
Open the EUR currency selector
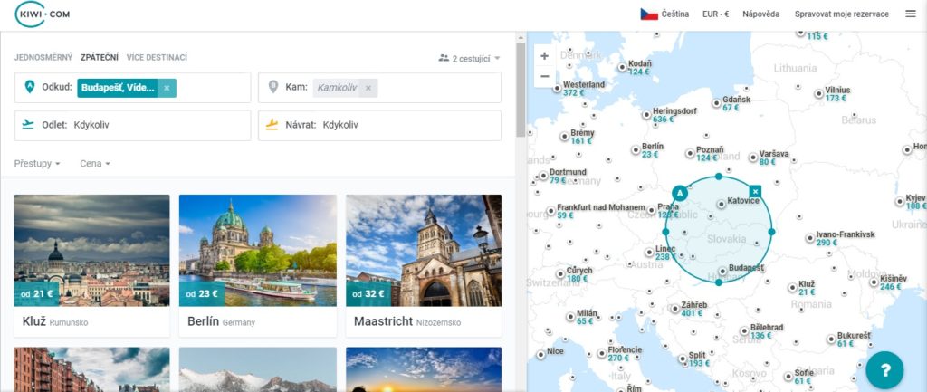tap(715, 14)
